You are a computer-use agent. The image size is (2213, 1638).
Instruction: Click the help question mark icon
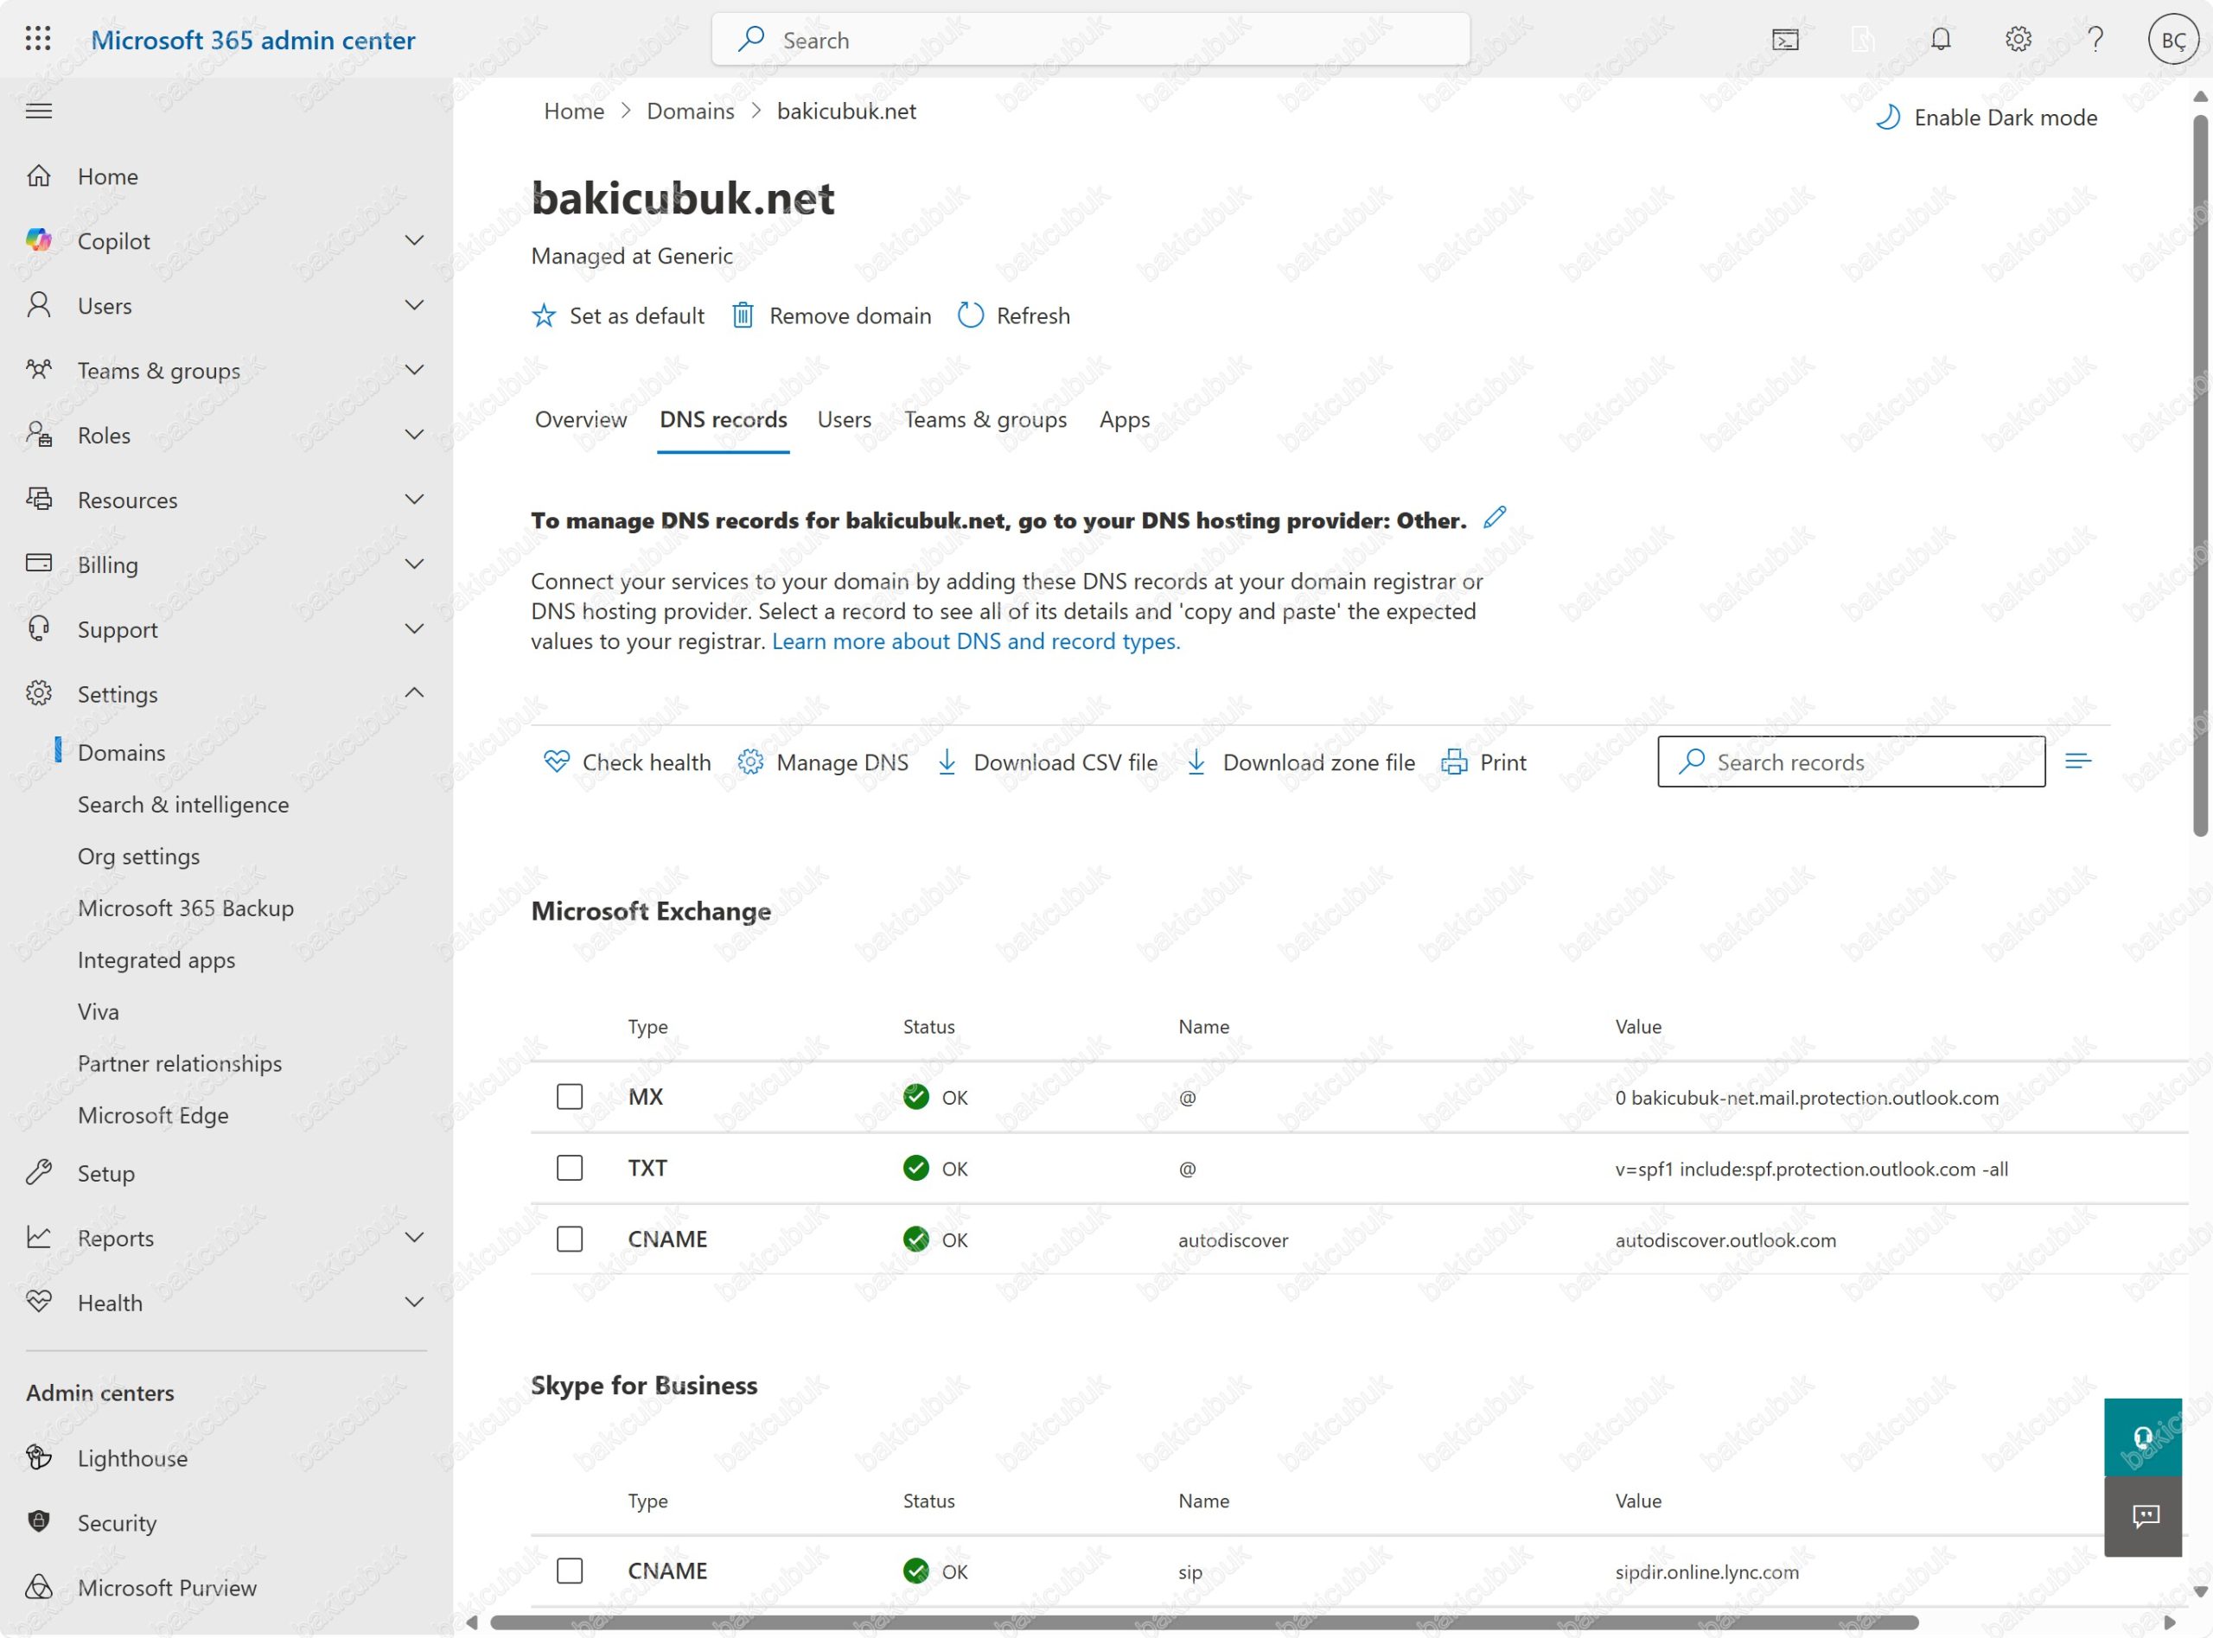coord(2095,40)
